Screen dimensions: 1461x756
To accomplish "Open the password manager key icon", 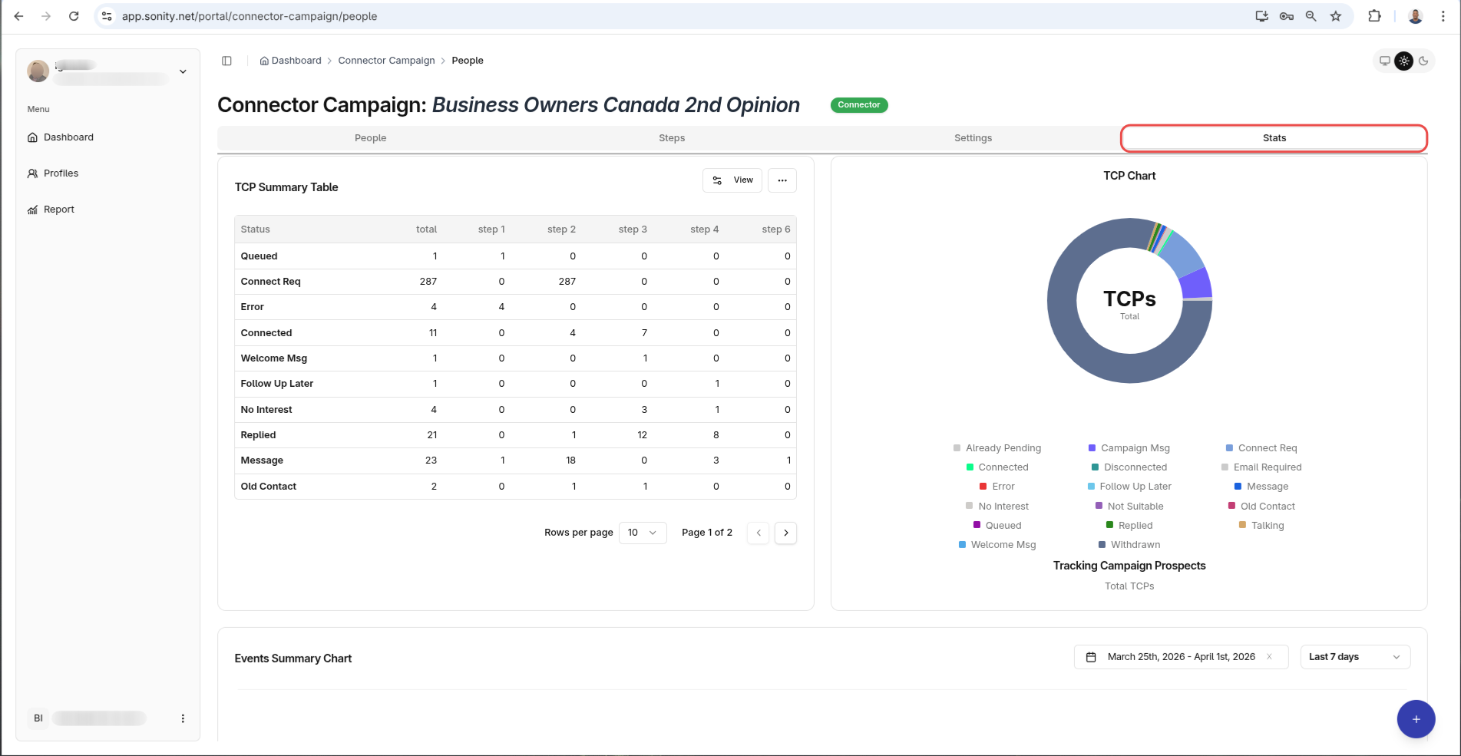I will 1287,16.
